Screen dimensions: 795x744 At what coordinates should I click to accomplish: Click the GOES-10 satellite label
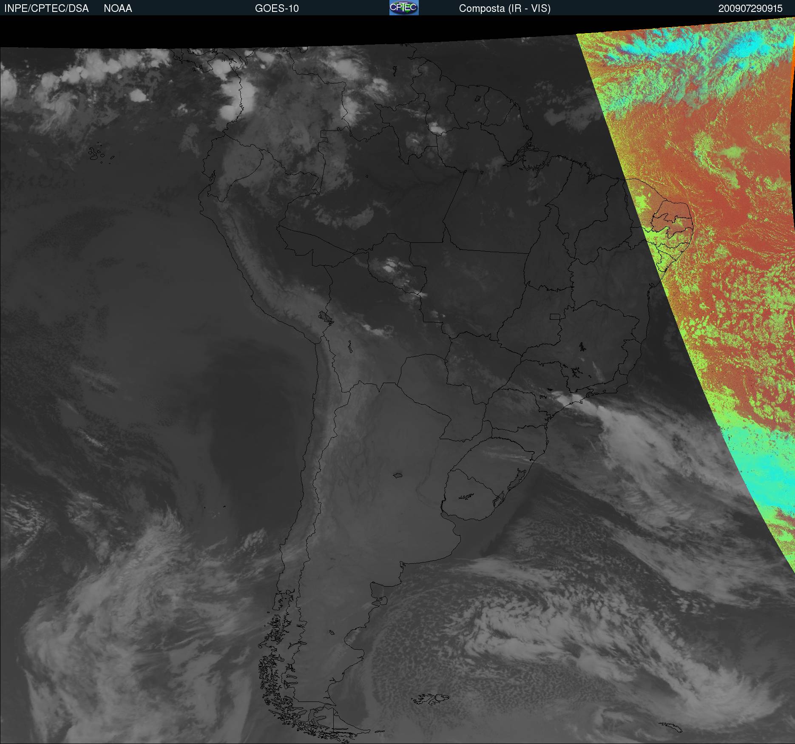click(277, 9)
